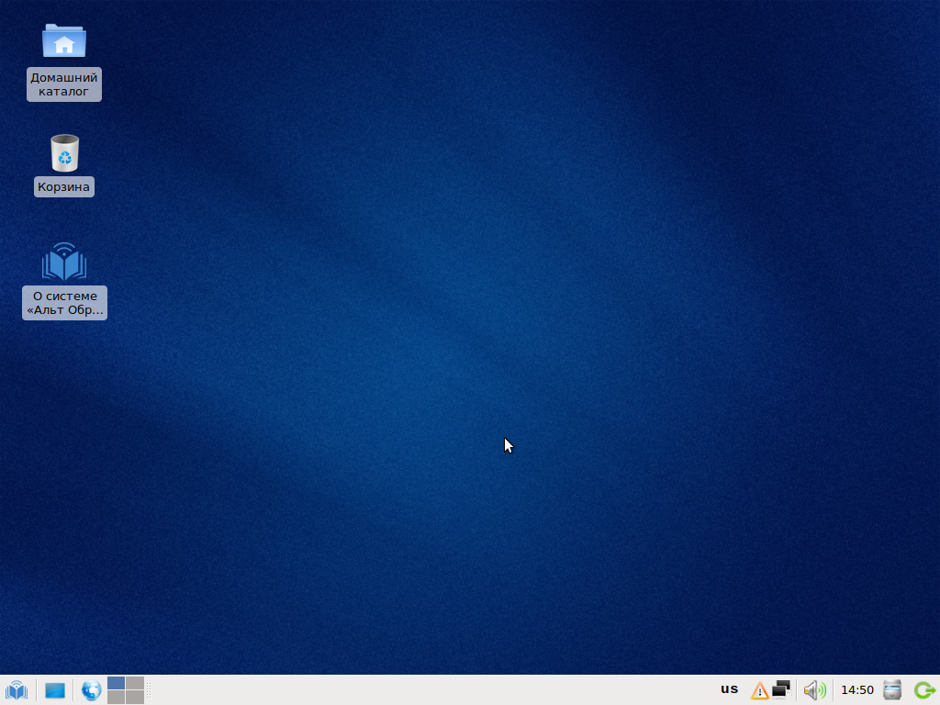The height and width of the screenshot is (705, 940).
Task: Click the orange warning triangle tray icon
Action: point(759,690)
